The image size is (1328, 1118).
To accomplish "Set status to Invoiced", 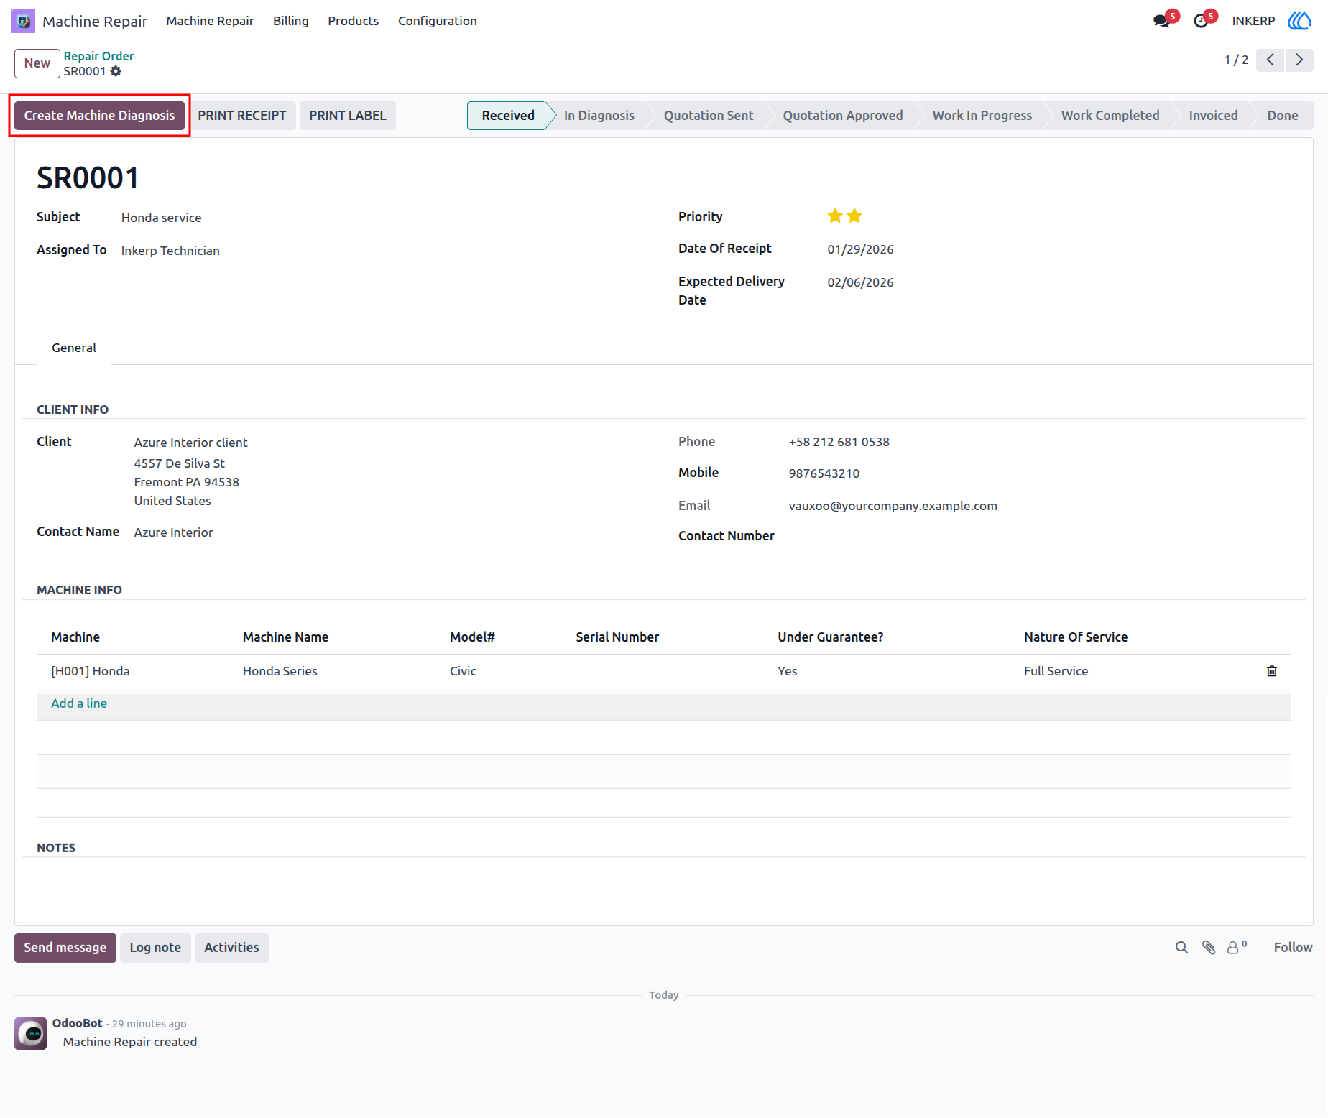I will pos(1213,116).
